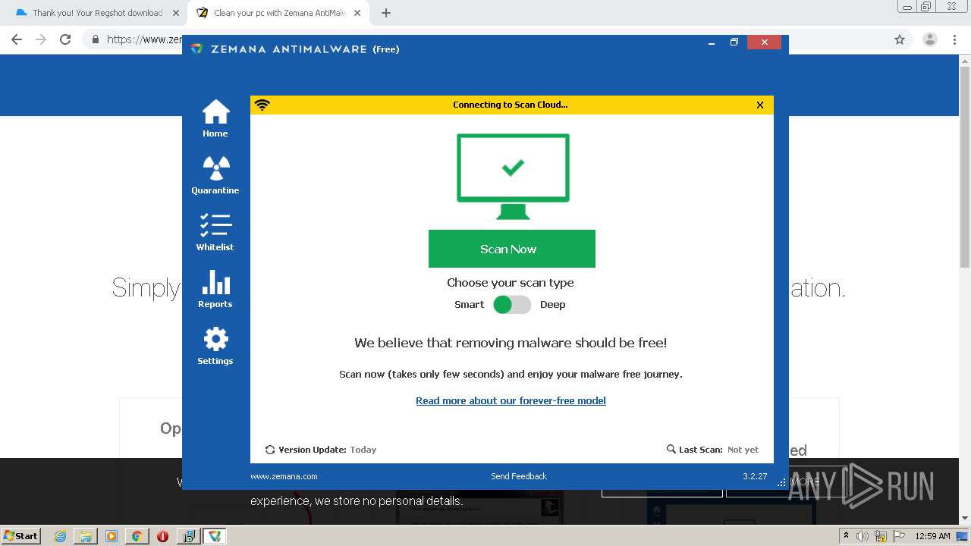
Task: Click Send Feedback in footer
Action: tap(519, 476)
